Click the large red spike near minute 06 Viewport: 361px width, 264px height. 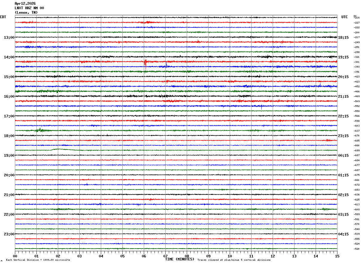click(145, 64)
